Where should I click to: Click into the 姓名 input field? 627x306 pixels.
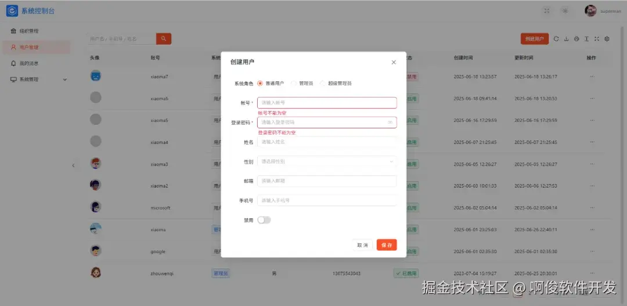pyautogui.click(x=327, y=142)
